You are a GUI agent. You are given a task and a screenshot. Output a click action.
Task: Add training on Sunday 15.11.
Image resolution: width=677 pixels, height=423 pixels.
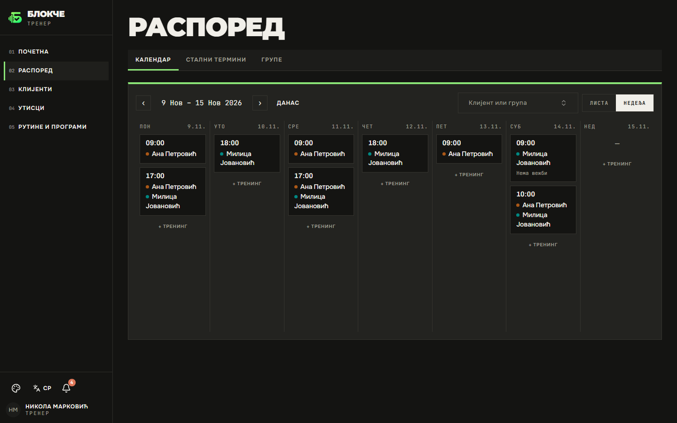(x=617, y=164)
